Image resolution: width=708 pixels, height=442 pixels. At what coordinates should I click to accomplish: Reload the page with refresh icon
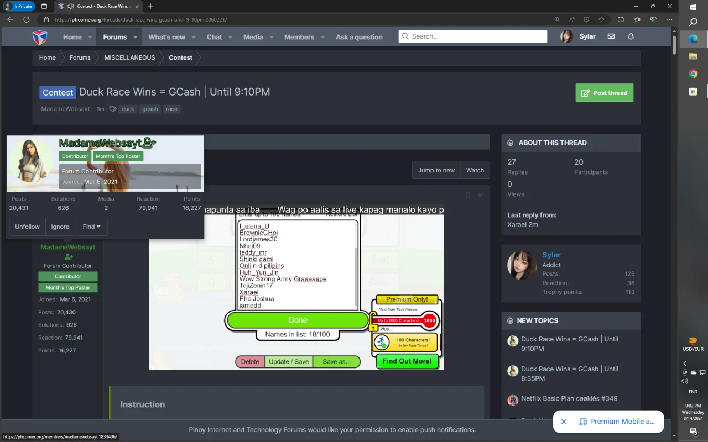[x=26, y=19]
